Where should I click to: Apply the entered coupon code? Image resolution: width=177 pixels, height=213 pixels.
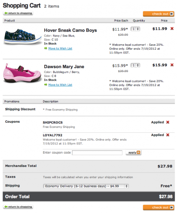pos(133,153)
